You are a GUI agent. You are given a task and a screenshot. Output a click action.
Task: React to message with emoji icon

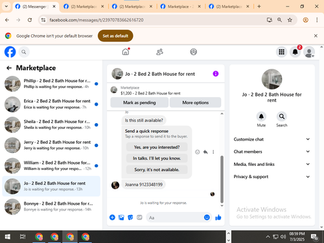pos(197,152)
